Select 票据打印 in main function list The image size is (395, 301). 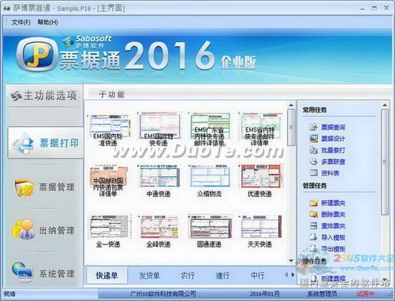[x=45, y=143]
